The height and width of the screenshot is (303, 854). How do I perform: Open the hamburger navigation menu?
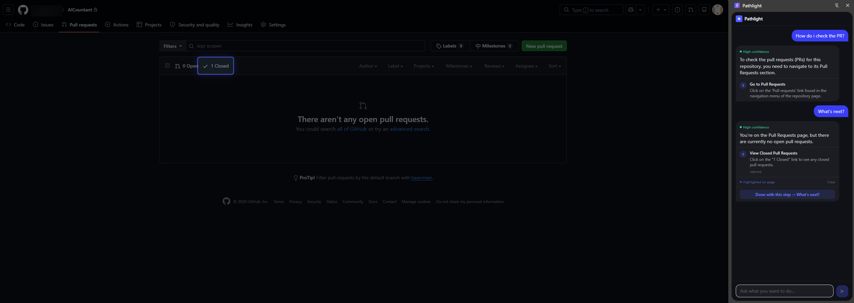(8, 10)
